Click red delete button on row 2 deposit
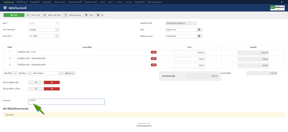288x132 pixels. [154, 58]
